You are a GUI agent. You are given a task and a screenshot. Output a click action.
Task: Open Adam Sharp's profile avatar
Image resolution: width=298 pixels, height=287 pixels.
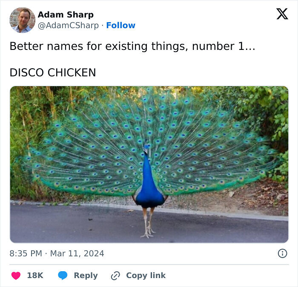[22, 20]
